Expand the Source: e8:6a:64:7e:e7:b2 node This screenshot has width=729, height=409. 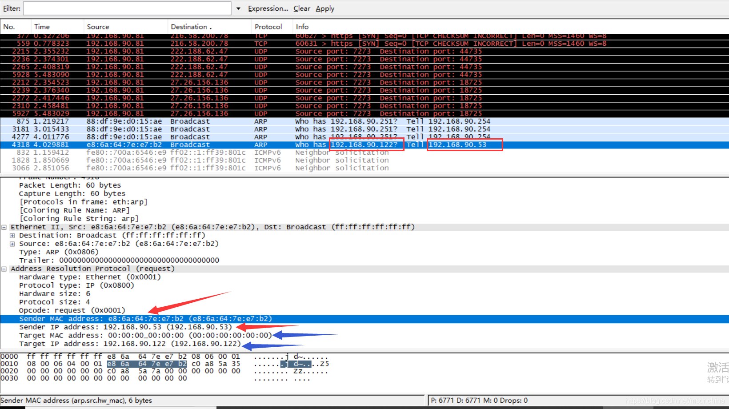[12, 244]
